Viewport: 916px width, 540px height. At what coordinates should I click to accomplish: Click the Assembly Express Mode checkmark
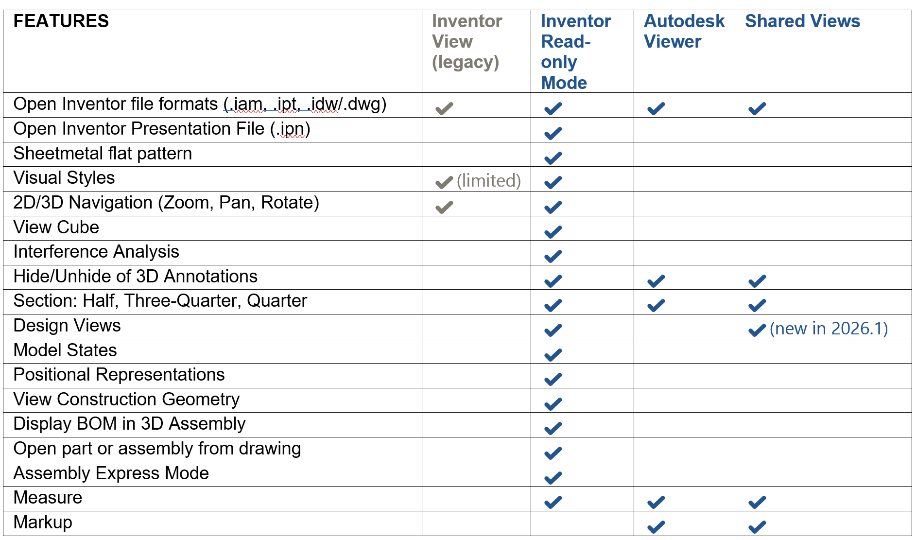tap(553, 478)
